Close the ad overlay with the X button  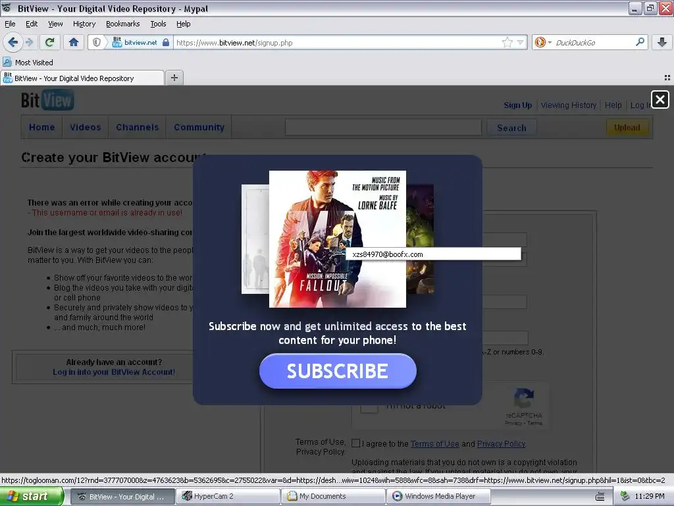[x=660, y=100]
